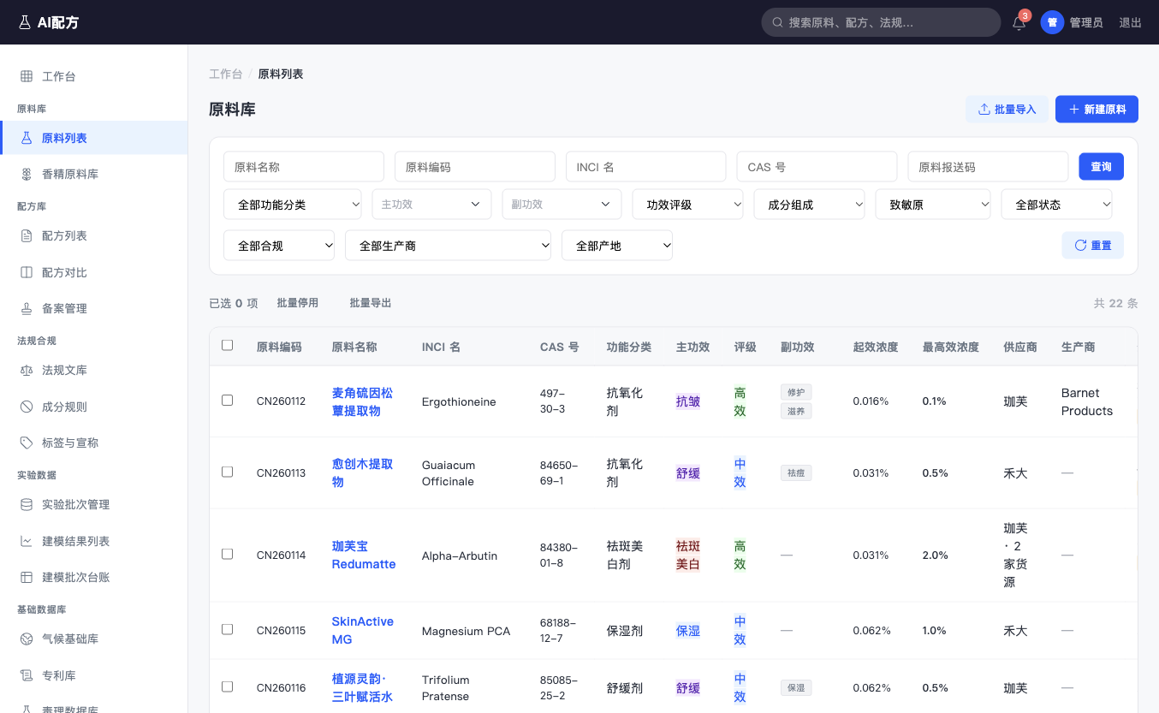Image resolution: width=1159 pixels, height=713 pixels.
Task: Click the 成分规则 ban icon
Action: 27,407
